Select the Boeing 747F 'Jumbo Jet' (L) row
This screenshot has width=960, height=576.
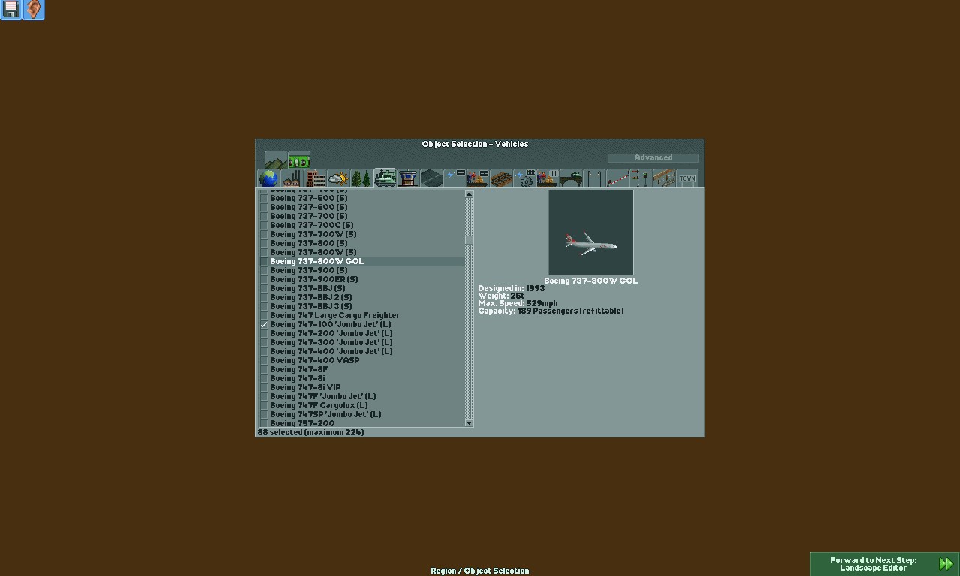click(x=361, y=396)
